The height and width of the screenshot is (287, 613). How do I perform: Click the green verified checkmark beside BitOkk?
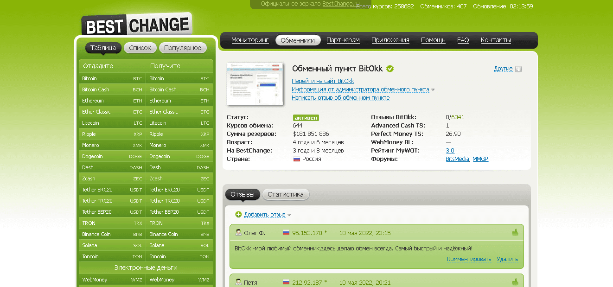390,69
